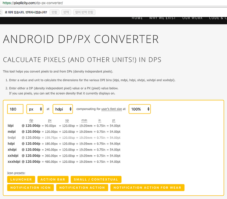Image resolution: width=227 pixels, height=199 pixels.
Task: Open the hdpi density dropdown
Action: coord(63,109)
